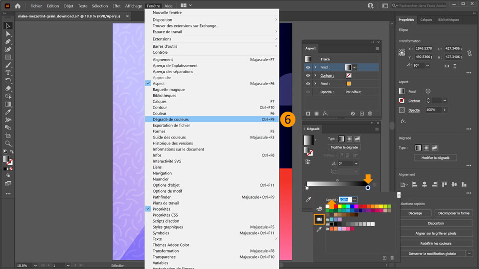Image resolution: width=479 pixels, height=269 pixels.
Task: Open Edit Toolbar three dots
Action: click(x=8, y=194)
